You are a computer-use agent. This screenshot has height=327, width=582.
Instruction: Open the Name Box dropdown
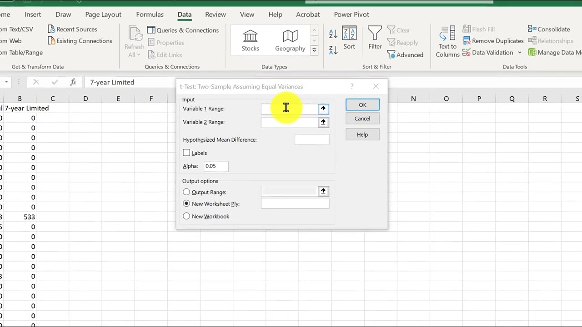tap(6, 82)
